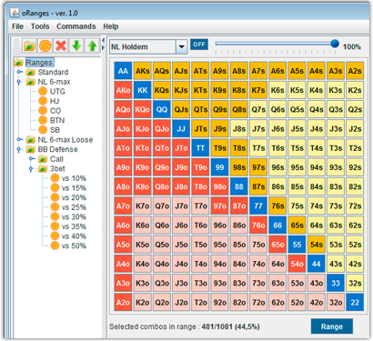Click the range percentage slider knob
Viewport: 373px width, 341px height.
tap(335, 44)
